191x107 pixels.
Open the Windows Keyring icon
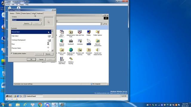71,60
